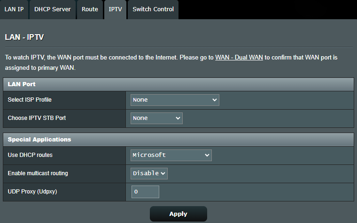This screenshot has width=357, height=223.
Task: Click the UDP Proxy (Udpxy) input field
Action: [x=145, y=192]
